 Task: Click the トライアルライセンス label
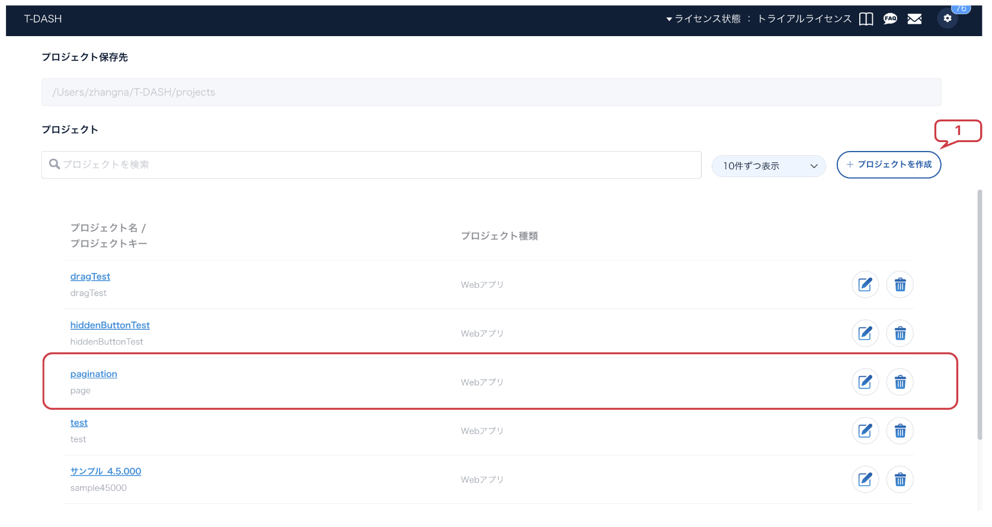click(805, 19)
